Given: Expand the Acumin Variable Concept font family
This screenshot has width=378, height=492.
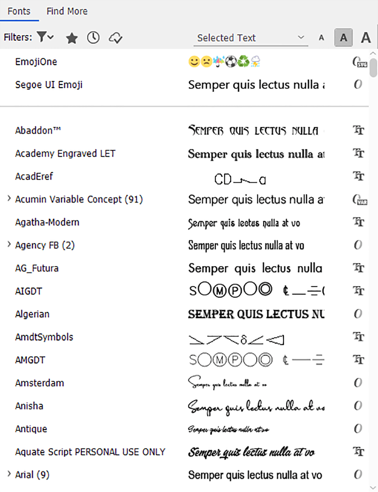Looking at the screenshot, I should click(9, 199).
